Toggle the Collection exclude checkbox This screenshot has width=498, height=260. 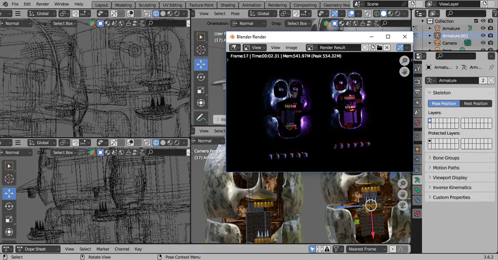click(476, 21)
